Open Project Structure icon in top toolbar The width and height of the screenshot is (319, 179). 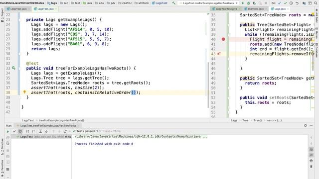click(304, 3)
